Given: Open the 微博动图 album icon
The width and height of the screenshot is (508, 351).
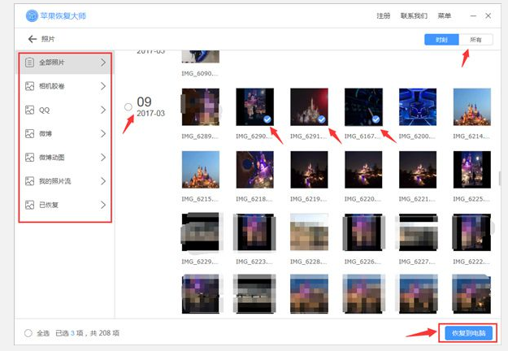Looking at the screenshot, I should point(29,158).
